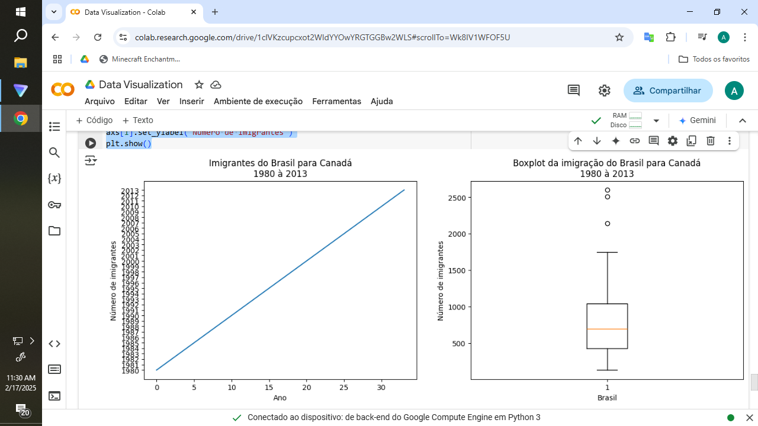Add a comment to the cell
758x426 pixels.
(654, 141)
